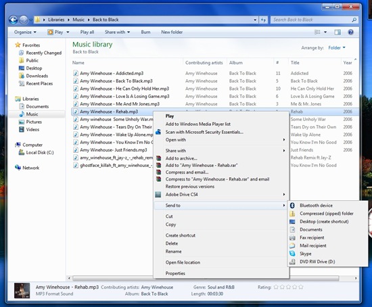Click the New folder toolbar button

(172, 32)
